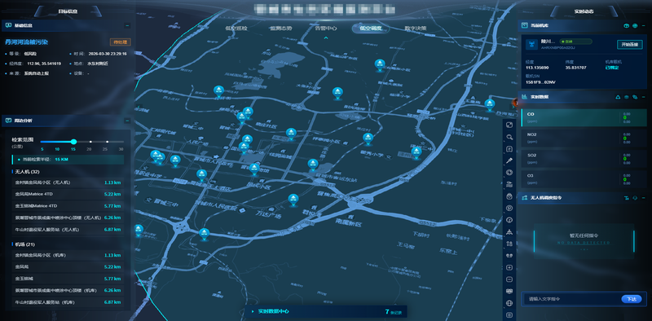The width and height of the screenshot is (652, 321).
Task: Collapse the 周边分析 panel with its minus button
Action: coord(127,121)
